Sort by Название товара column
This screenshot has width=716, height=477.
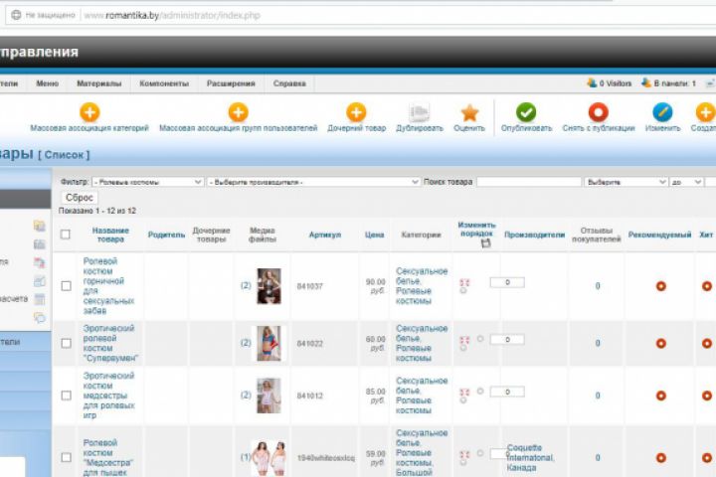110,235
